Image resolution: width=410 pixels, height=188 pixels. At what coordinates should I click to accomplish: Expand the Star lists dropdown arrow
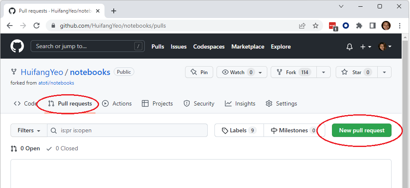384,72
